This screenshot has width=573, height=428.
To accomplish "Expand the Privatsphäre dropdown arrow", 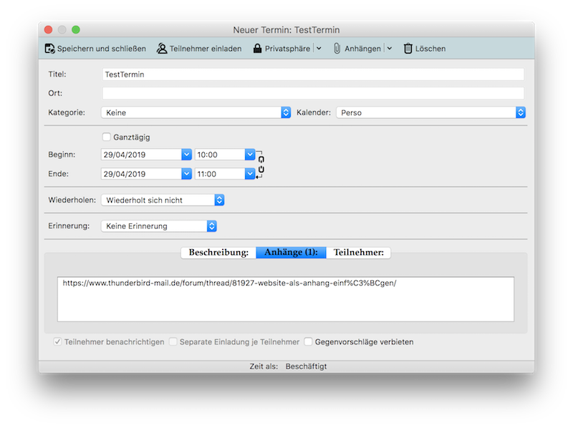I will (319, 49).
